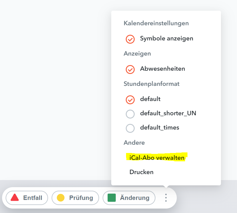
Task: Toggle the Prüfung legend button
Action: (x=75, y=198)
